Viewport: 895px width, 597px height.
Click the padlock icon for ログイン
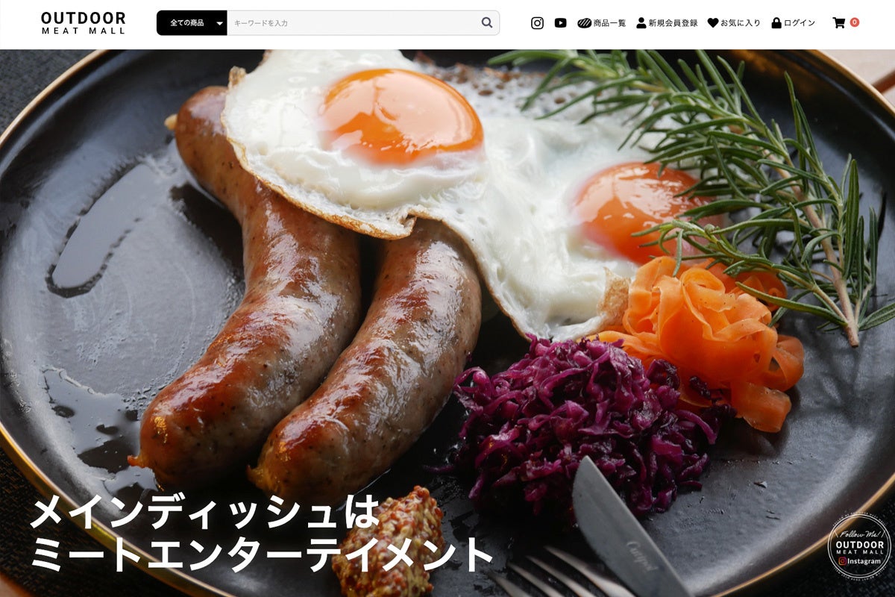point(776,23)
